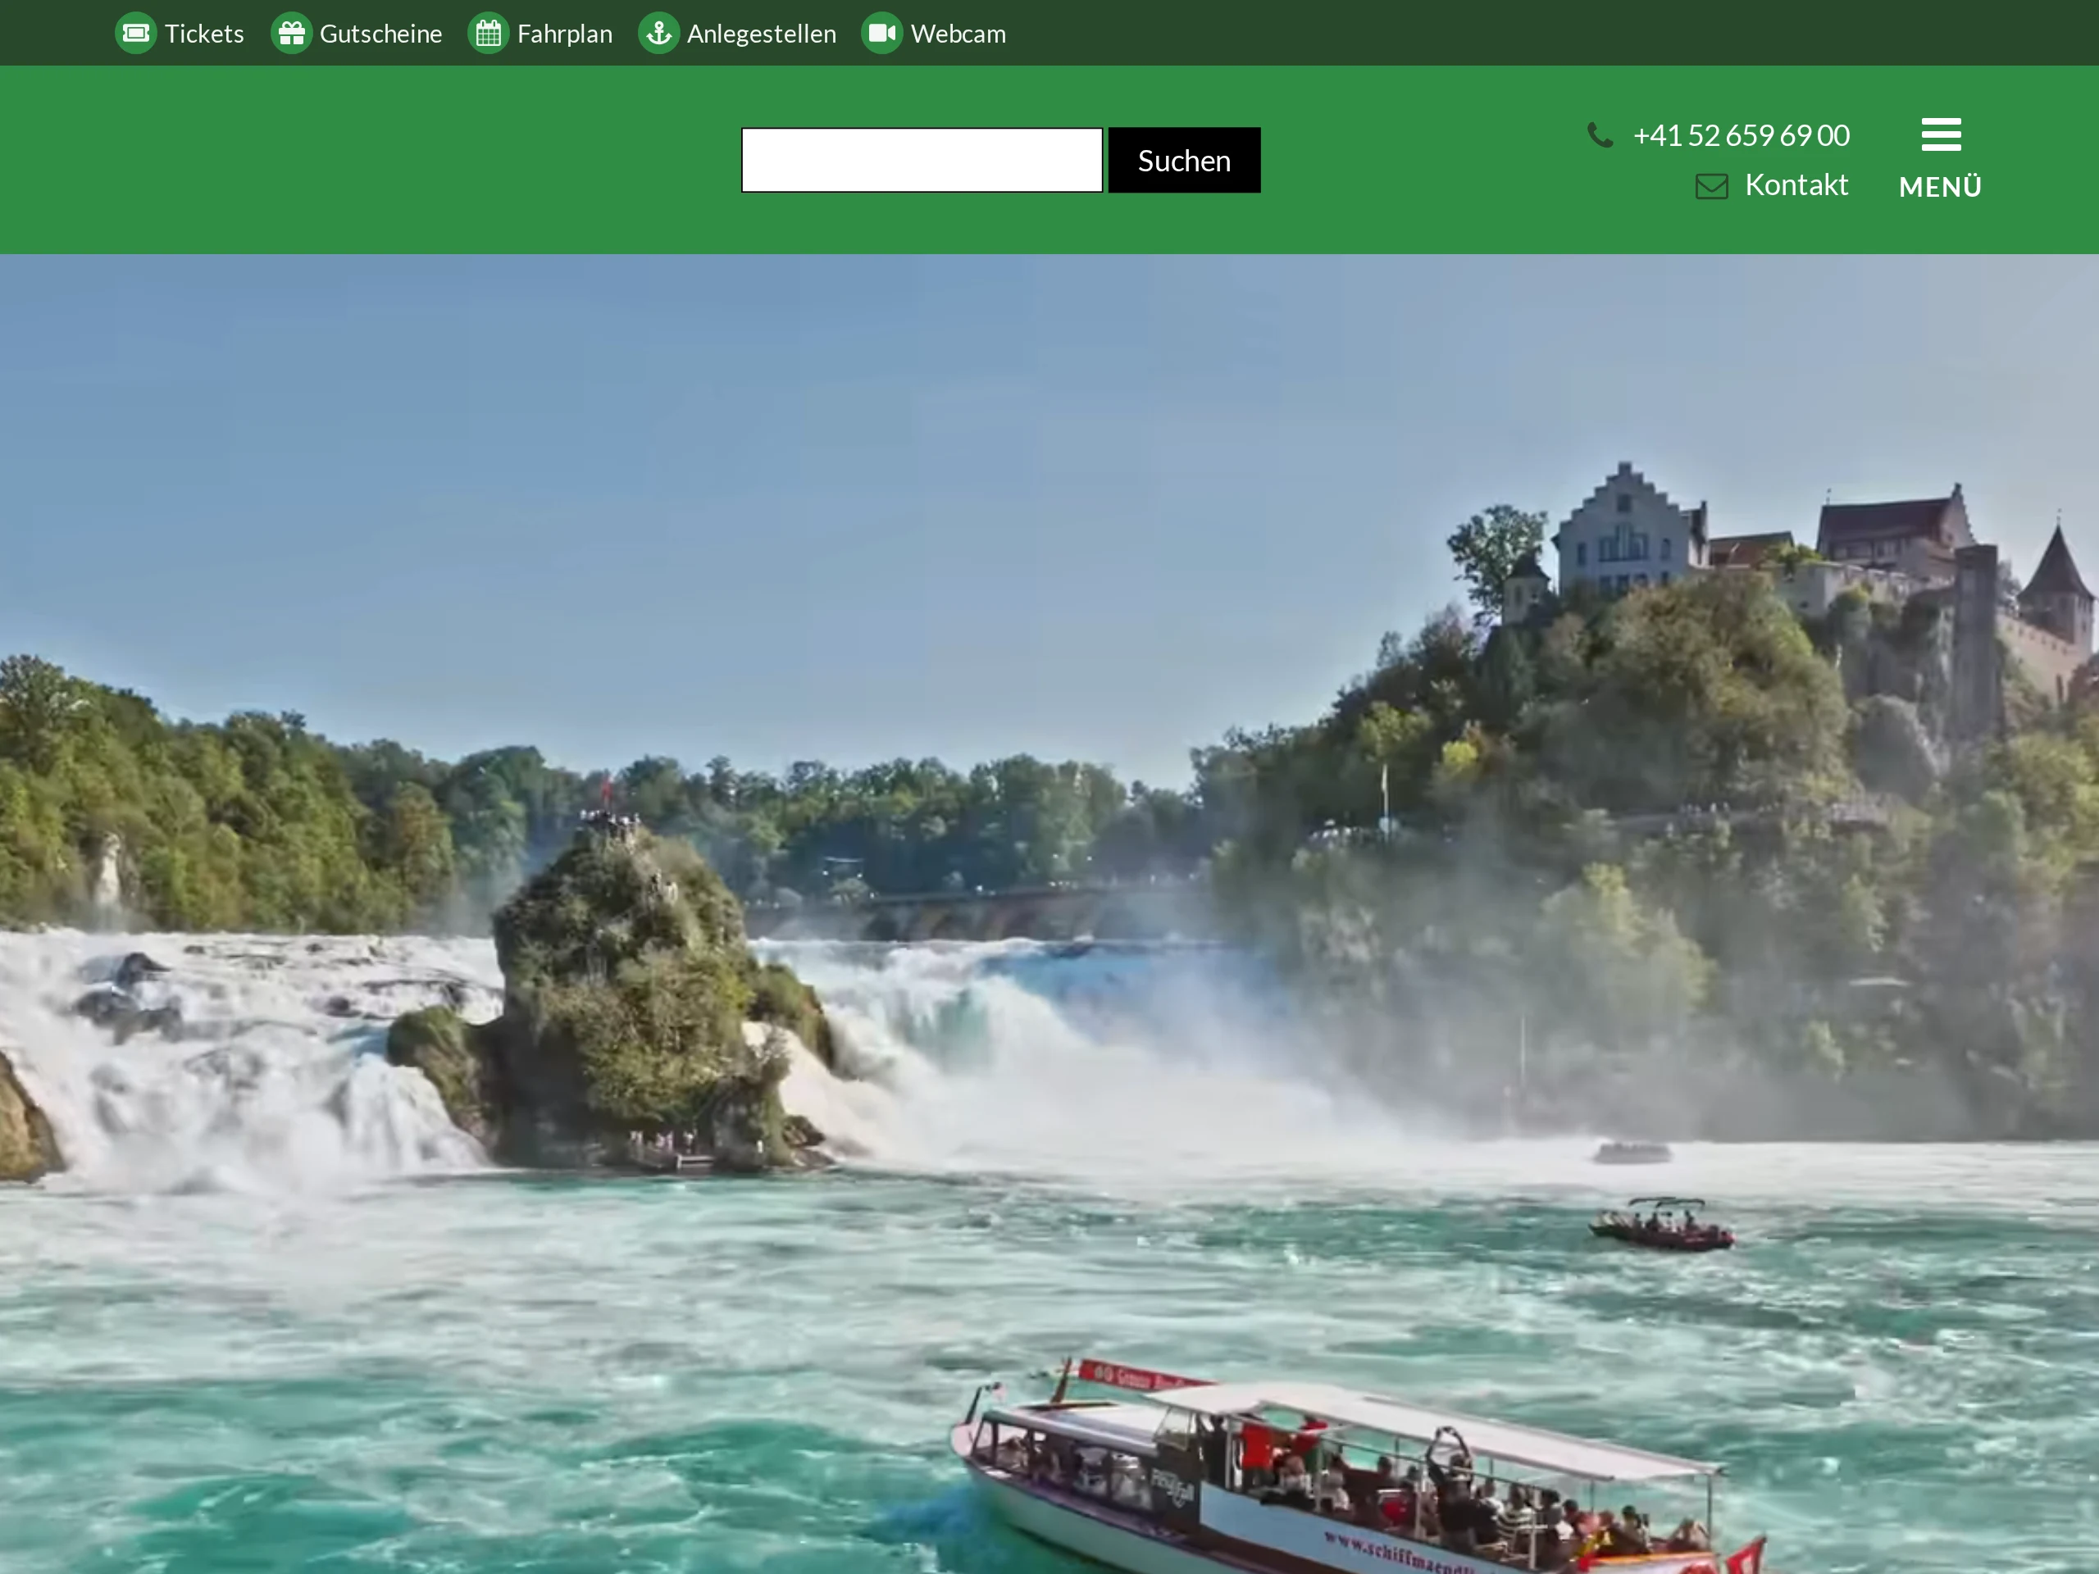
Task: Open the Tickets link
Action: pos(204,34)
